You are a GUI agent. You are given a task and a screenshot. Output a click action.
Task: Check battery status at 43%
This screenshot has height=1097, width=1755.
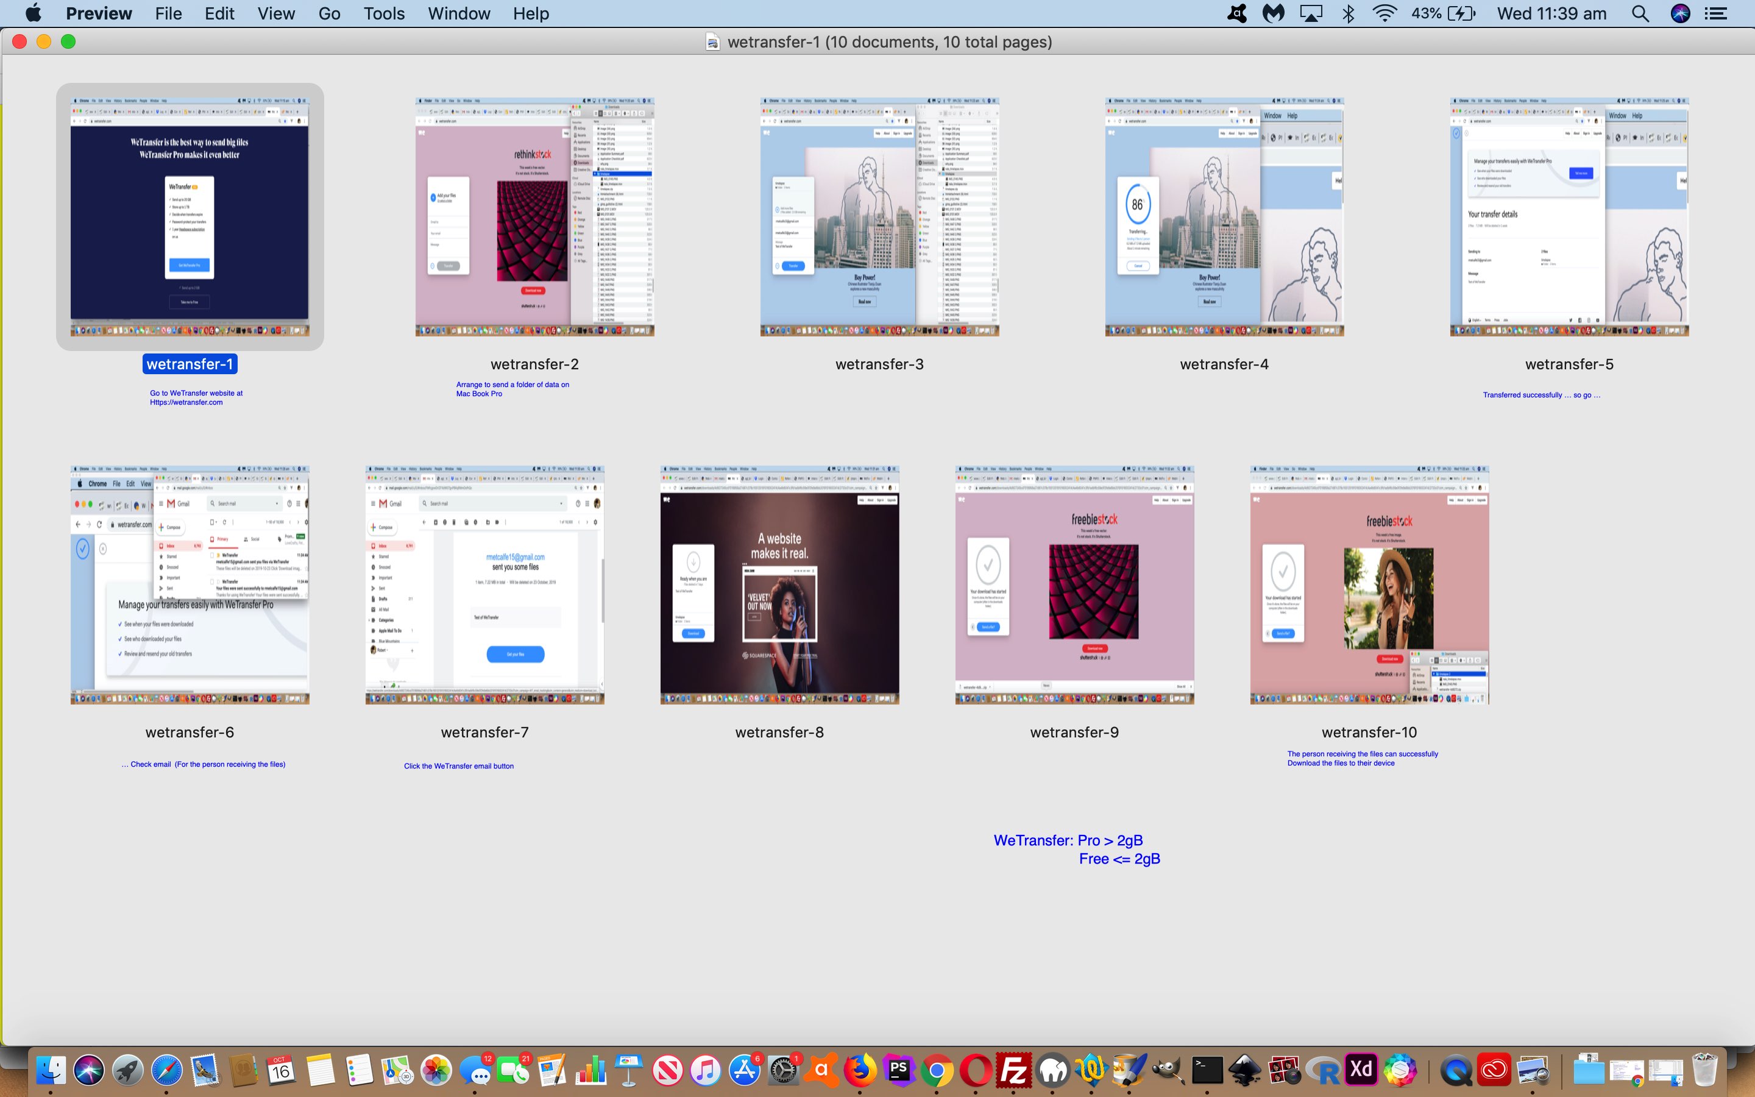(1443, 13)
